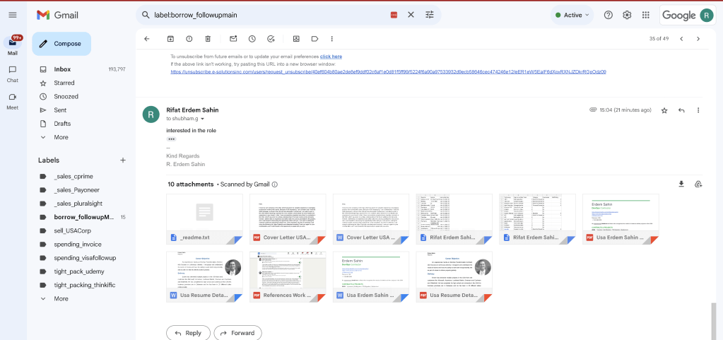
Task: Mark the conversation as unread
Action: click(233, 39)
